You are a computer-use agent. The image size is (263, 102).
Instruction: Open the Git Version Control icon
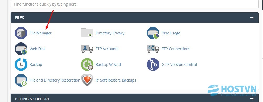(153, 65)
